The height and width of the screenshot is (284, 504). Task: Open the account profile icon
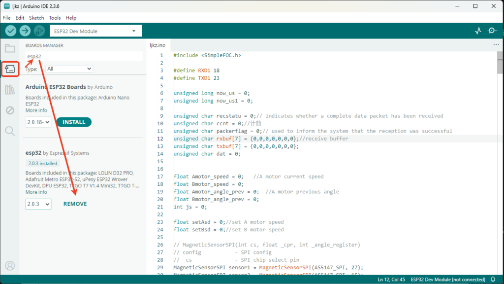[10, 266]
